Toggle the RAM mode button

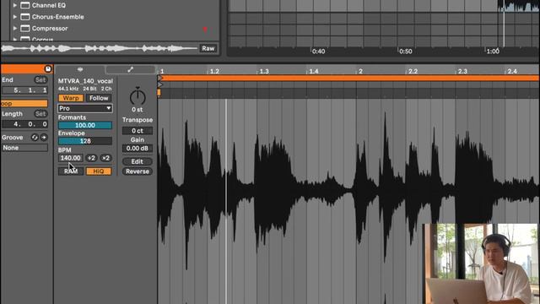(x=71, y=171)
